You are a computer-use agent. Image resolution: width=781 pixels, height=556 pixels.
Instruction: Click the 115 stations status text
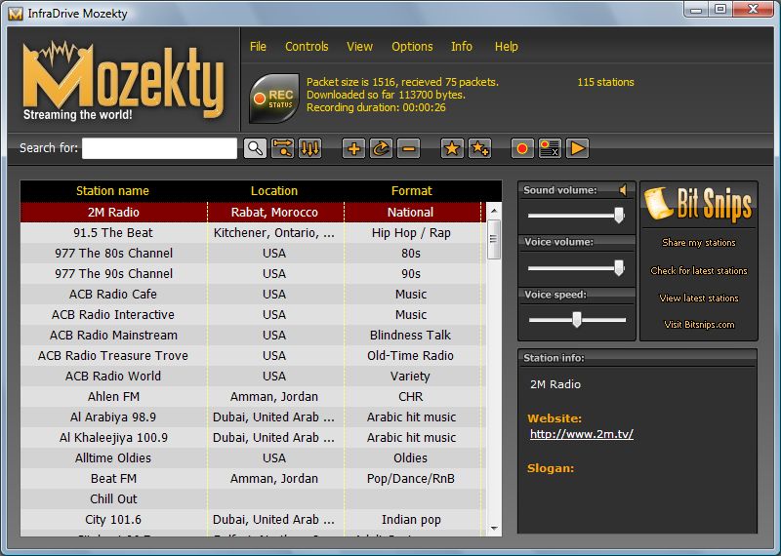(605, 82)
